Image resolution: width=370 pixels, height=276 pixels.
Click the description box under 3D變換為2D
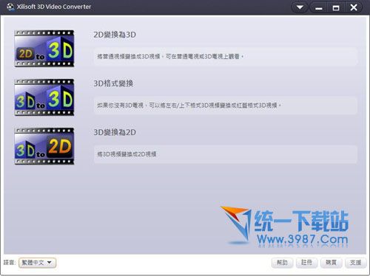coord(226,154)
